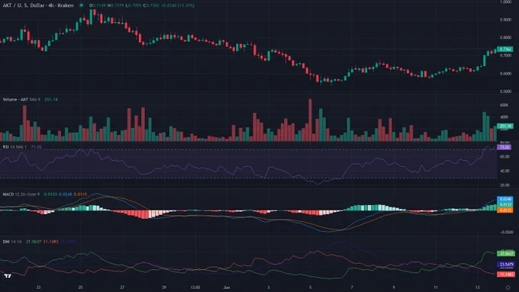The image size is (519, 292).
Task: Click the AKT / U.S. Dollar symbol title
Action: click(38, 5)
